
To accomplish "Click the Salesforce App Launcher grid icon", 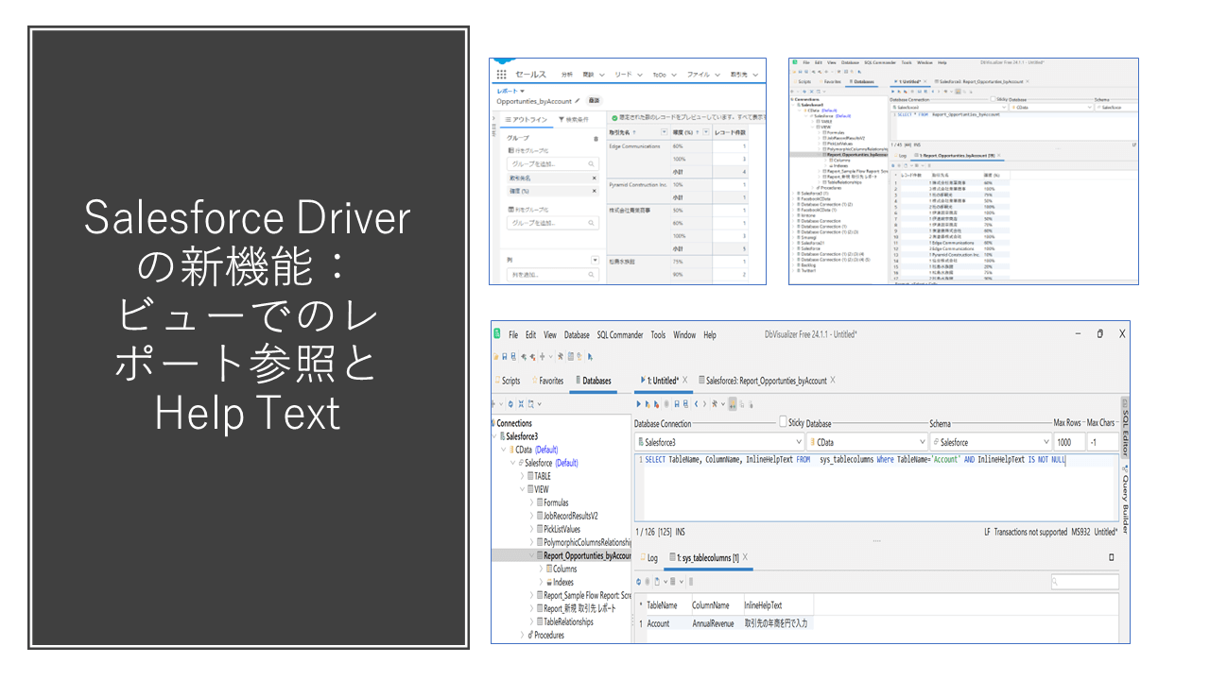I will tap(501, 75).
